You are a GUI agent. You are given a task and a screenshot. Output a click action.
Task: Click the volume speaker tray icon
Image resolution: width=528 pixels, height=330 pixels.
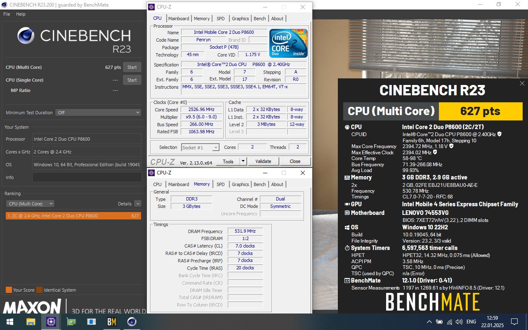tap(459, 322)
